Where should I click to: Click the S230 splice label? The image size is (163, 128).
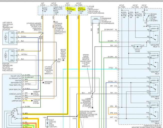[59, 61]
